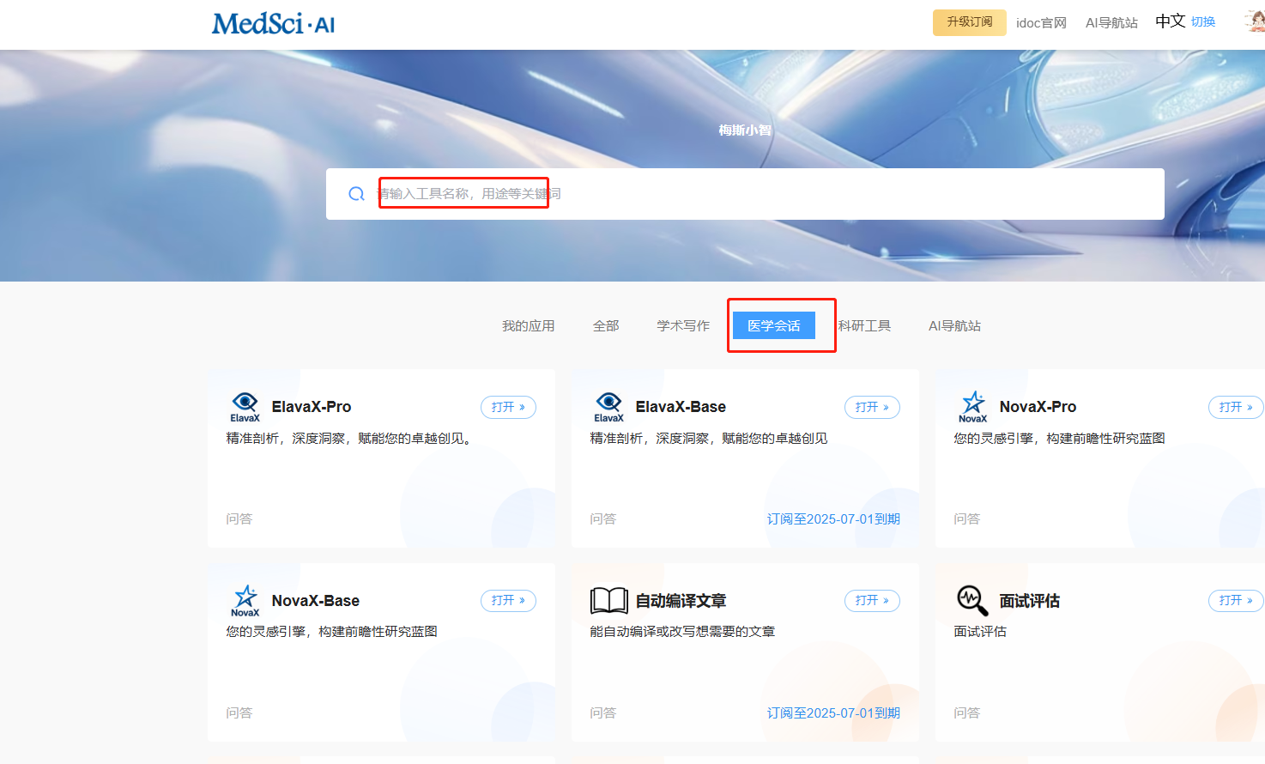Click ElavaX-Pro description 精准剖析，深度洞察

pos(348,439)
